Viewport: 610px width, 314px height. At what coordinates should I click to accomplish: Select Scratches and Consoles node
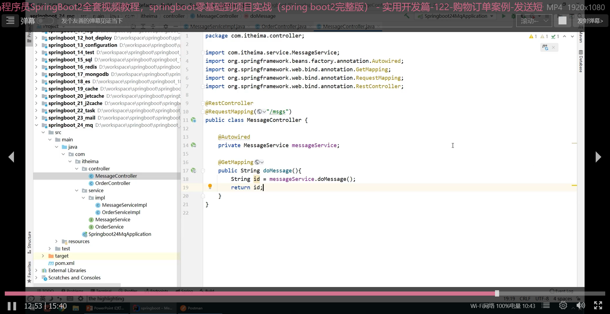point(74,278)
